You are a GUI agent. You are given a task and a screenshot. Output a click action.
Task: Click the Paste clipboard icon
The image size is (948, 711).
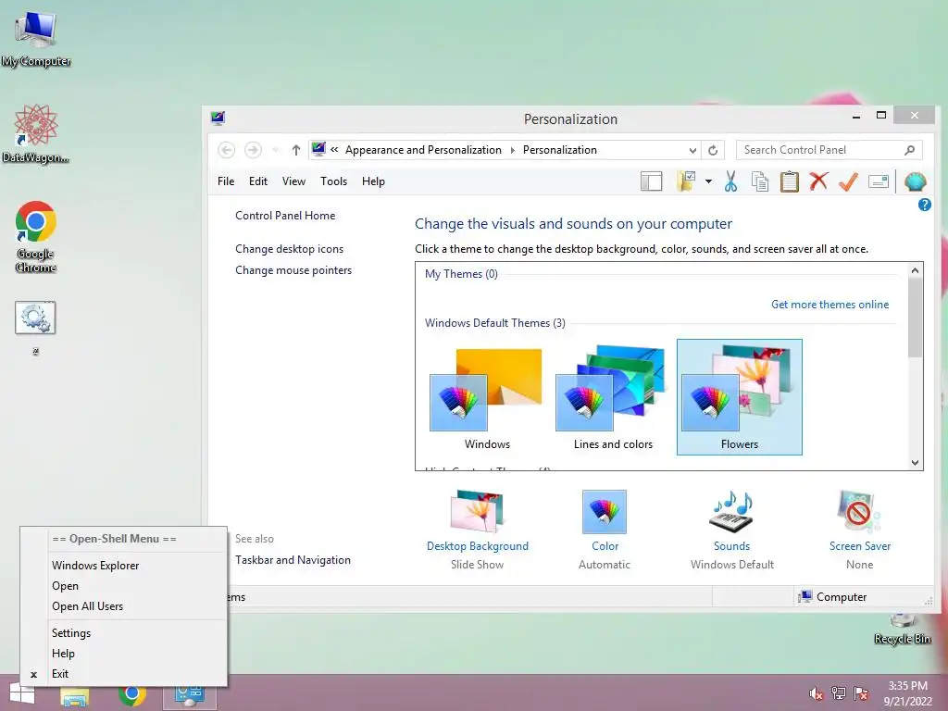(x=789, y=181)
